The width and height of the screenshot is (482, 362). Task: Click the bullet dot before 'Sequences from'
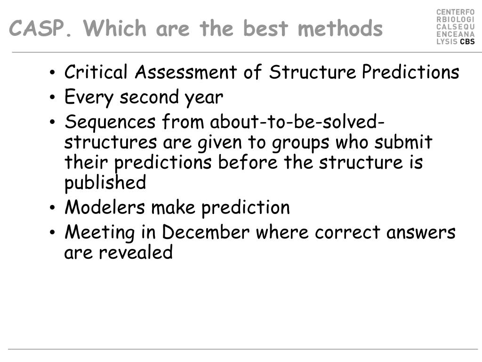point(52,122)
